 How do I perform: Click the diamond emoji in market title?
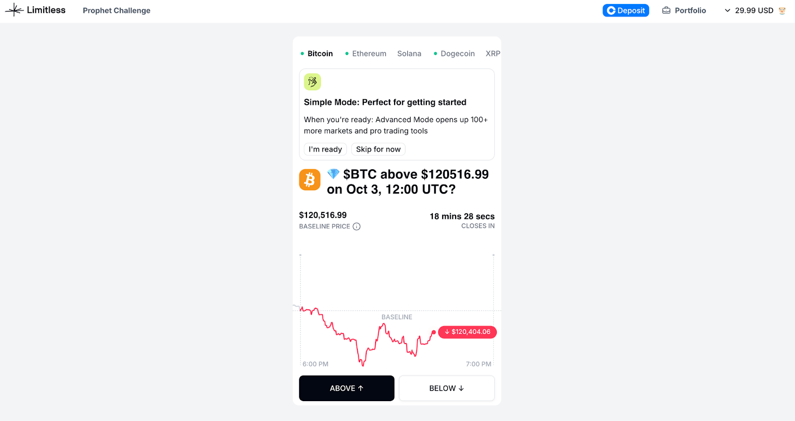333,174
